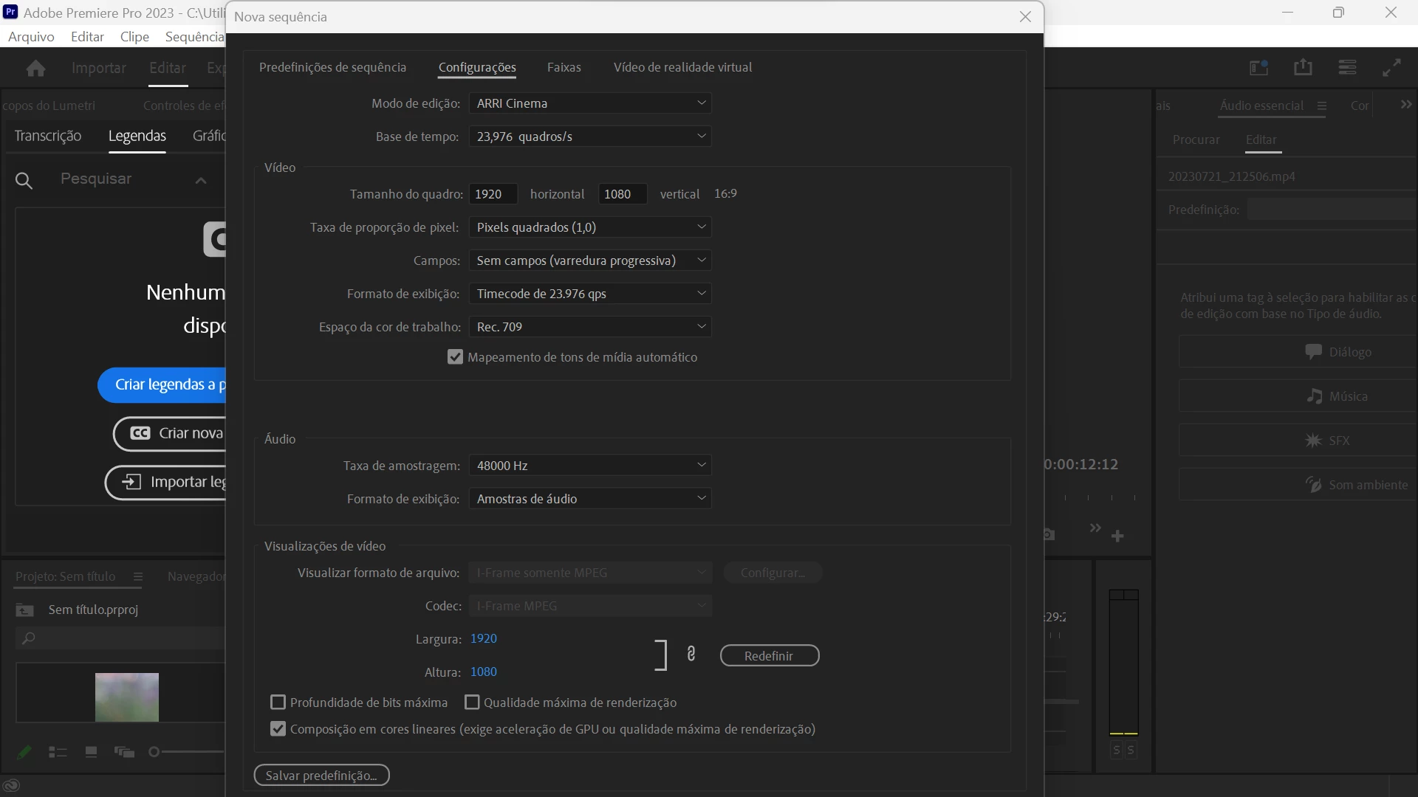Disable Mapeamento de tons de mídia automático
The image size is (1418, 797).
coord(455,357)
